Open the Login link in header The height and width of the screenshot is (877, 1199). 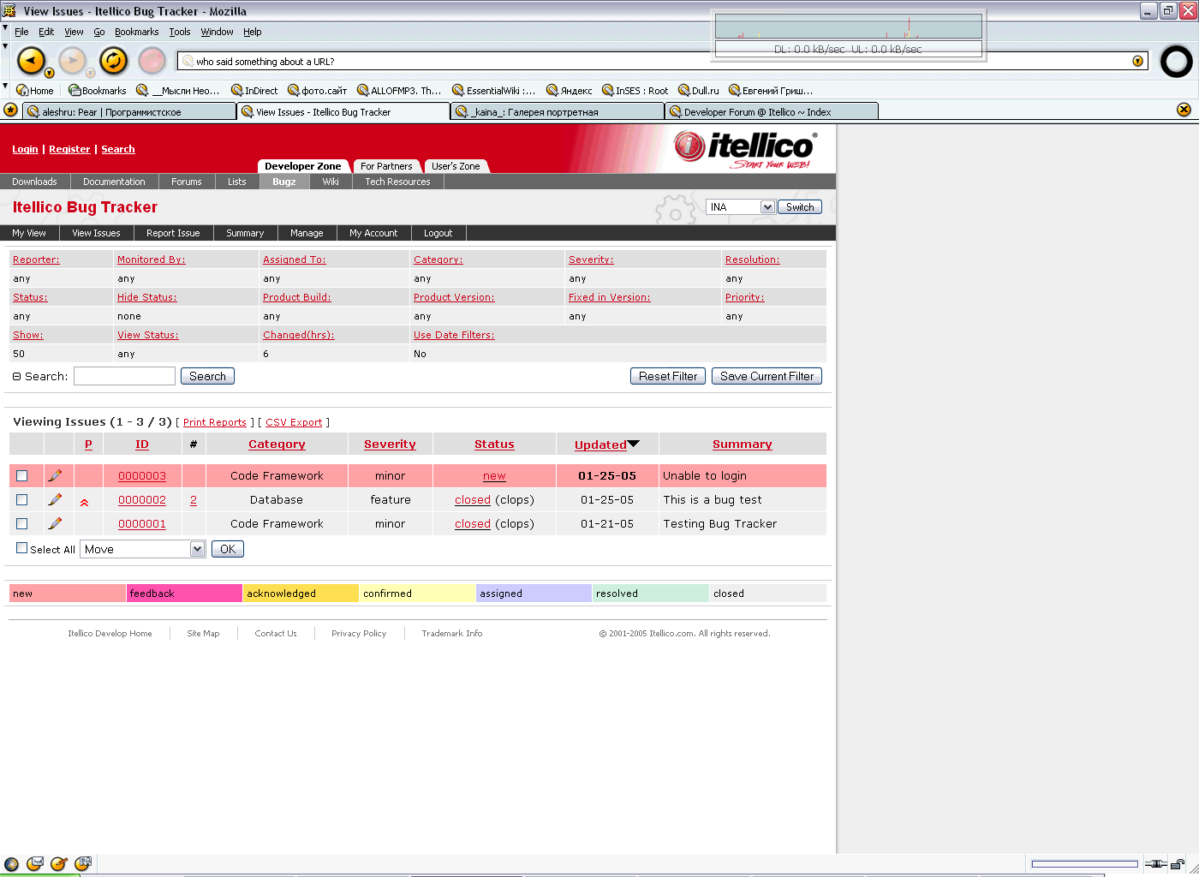(25, 149)
